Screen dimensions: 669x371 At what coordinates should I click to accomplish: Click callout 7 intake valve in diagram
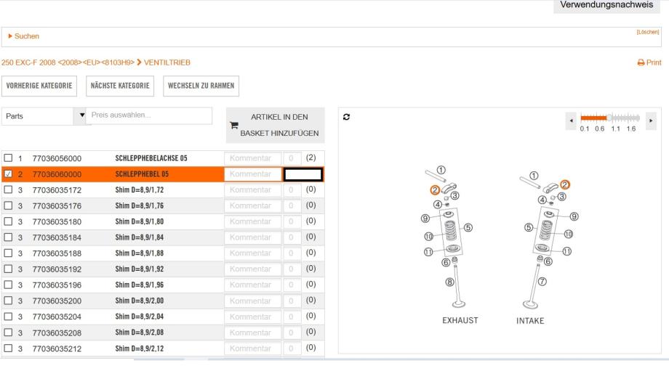[x=541, y=281]
